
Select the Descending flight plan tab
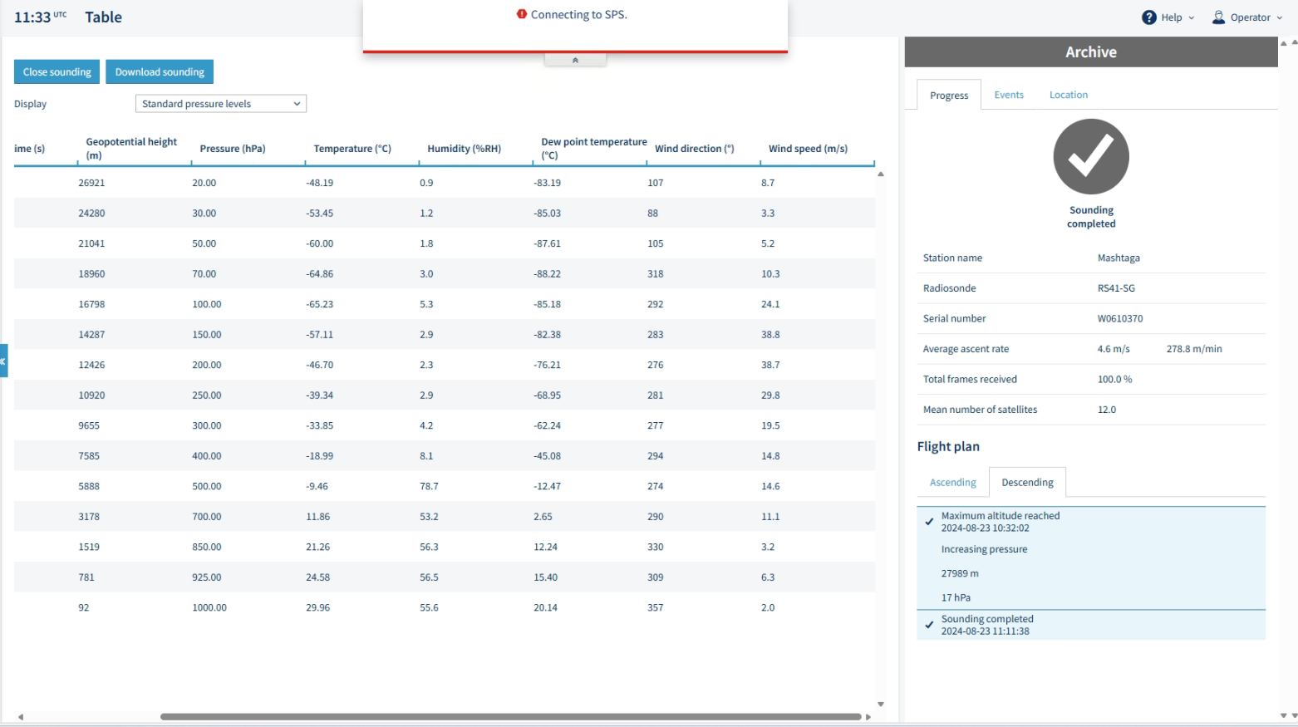(x=1027, y=483)
